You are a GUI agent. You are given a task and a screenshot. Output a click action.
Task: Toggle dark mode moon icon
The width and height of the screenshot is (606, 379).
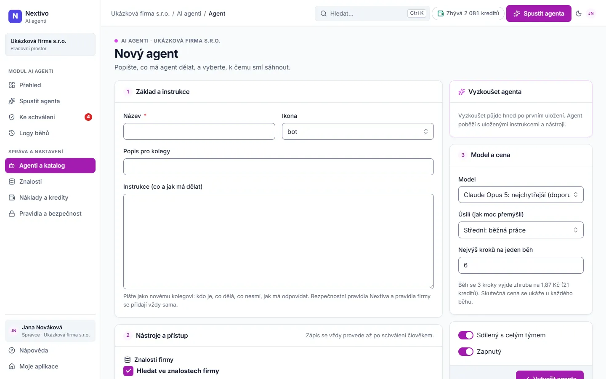click(x=579, y=13)
